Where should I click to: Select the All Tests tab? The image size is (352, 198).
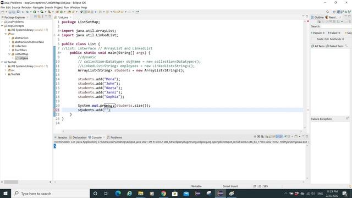point(318,46)
